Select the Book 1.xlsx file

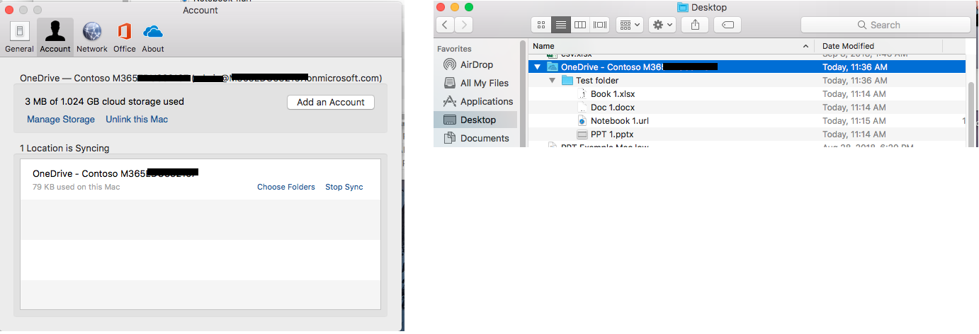tap(747, 94)
